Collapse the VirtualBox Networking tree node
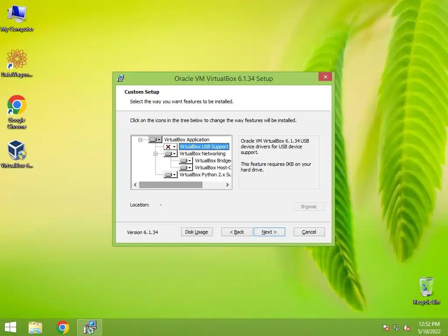Viewport: 448px width, 336px height. tap(155, 154)
